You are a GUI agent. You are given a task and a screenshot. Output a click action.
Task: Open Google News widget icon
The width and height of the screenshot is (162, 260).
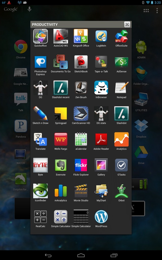(x=21, y=72)
